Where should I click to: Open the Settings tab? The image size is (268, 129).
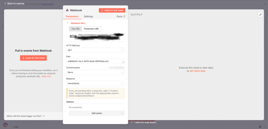pyautogui.click(x=88, y=16)
